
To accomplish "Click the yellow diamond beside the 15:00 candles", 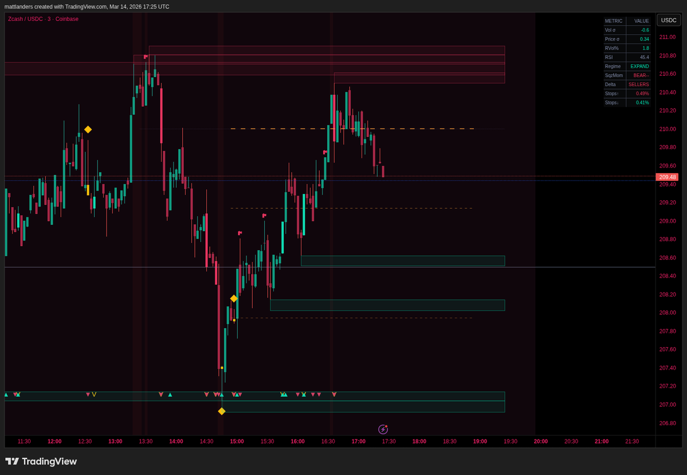I will coord(234,299).
